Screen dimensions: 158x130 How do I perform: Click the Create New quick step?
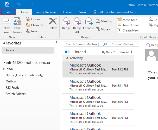128,30
